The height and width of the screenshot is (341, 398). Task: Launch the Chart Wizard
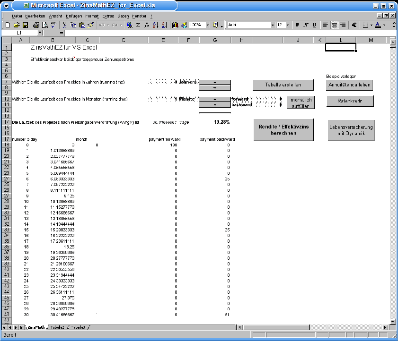click(x=175, y=25)
